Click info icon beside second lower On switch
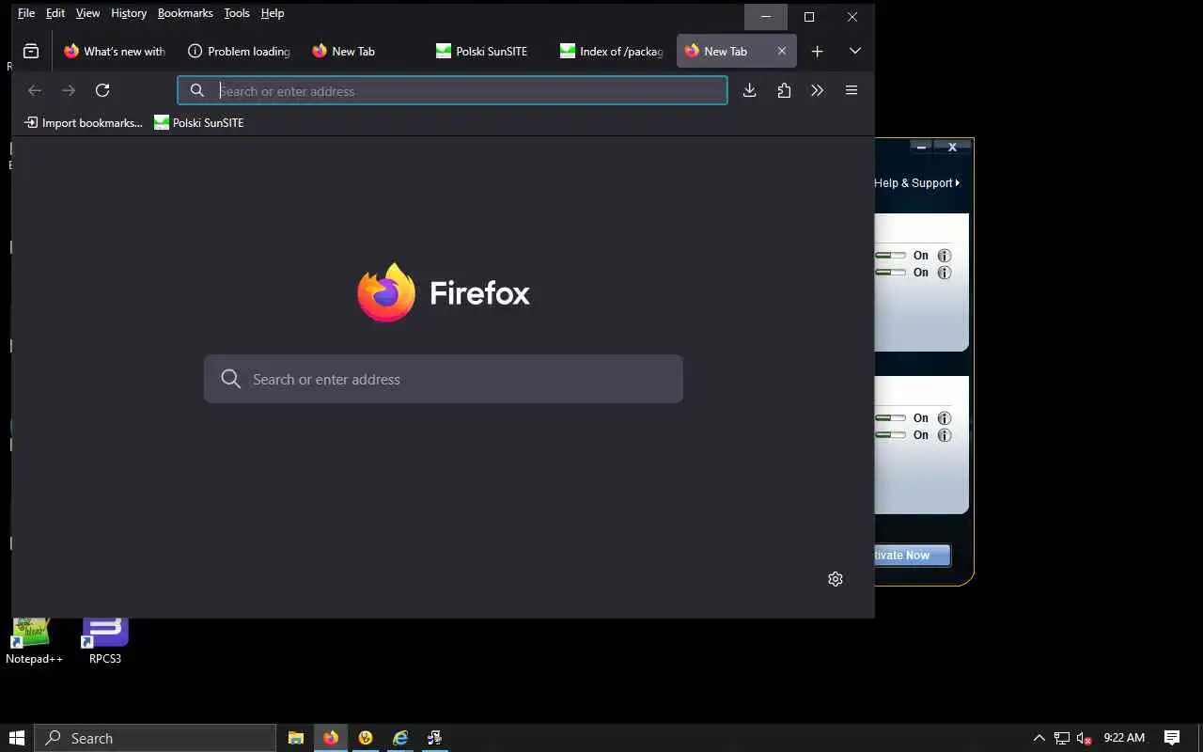This screenshot has width=1203, height=752. [x=945, y=435]
